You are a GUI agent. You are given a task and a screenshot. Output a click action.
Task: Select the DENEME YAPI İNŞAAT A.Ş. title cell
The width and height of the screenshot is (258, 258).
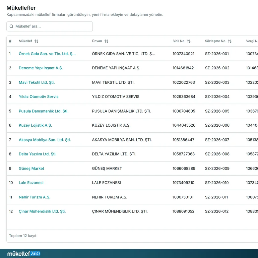[116, 68]
